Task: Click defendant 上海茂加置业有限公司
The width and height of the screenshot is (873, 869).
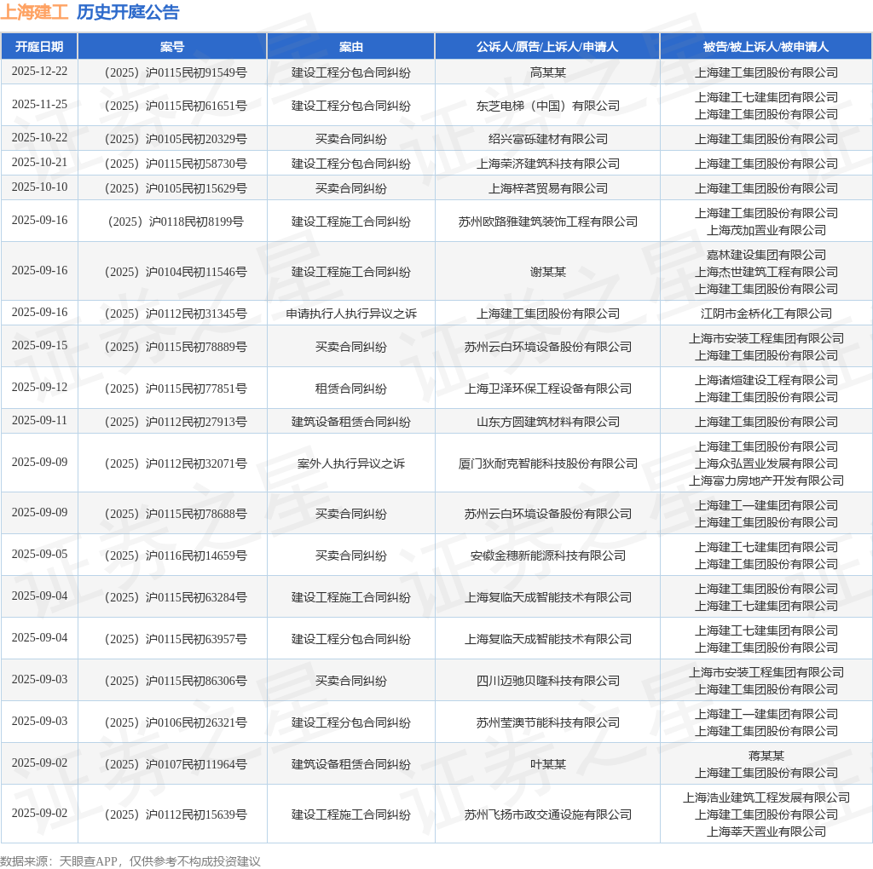Action: [x=766, y=230]
